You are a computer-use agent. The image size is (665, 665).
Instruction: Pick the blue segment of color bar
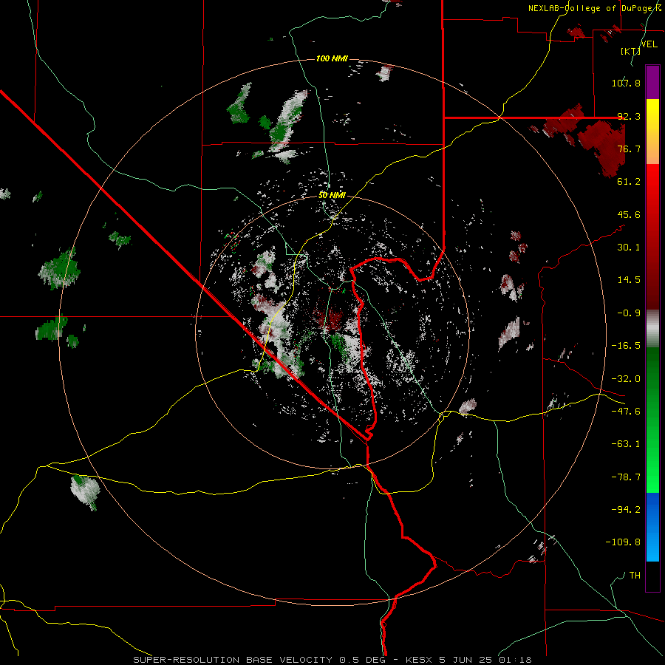point(652,527)
